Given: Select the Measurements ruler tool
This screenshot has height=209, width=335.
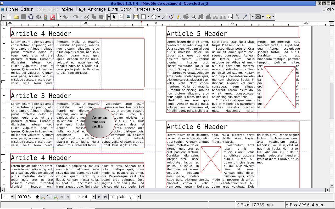Looking at the screenshot, I should coord(230,17).
